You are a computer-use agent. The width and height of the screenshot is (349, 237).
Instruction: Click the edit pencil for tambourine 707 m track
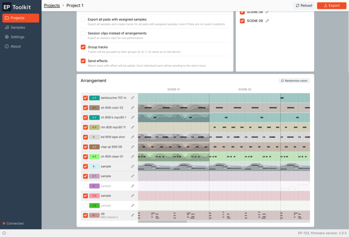[x=133, y=98]
